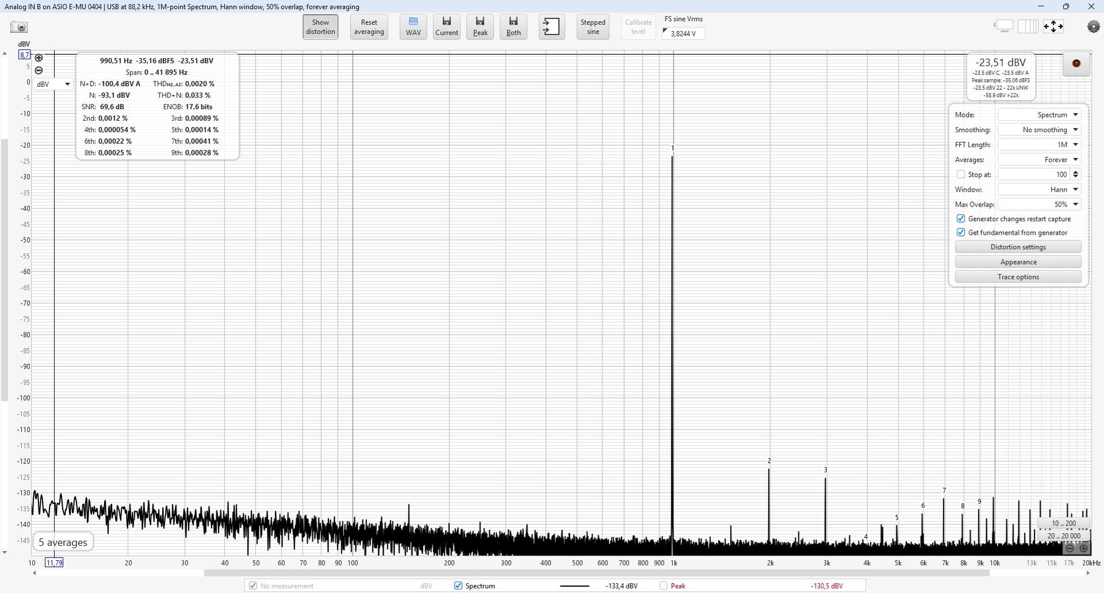The height and width of the screenshot is (593, 1104).
Task: Toggle the scrollbars display icon
Action: [1003, 26]
